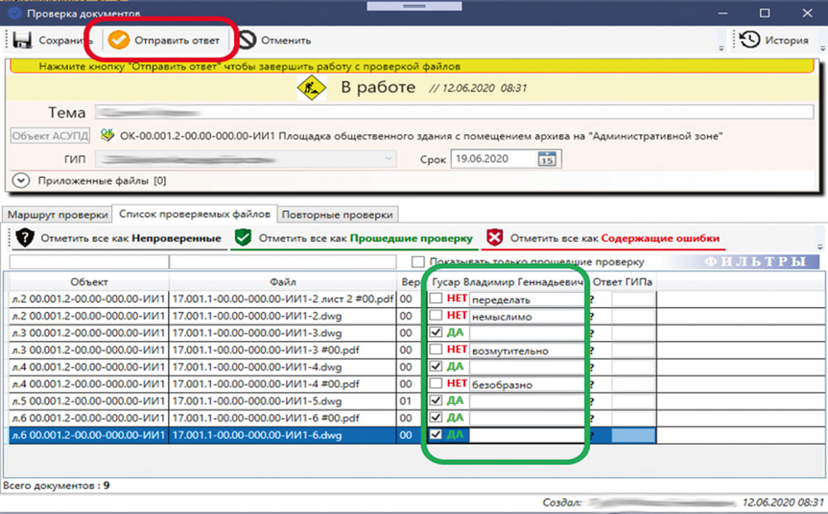This screenshot has width=828, height=514.
Task: Open History clock icon
Action: (749, 40)
